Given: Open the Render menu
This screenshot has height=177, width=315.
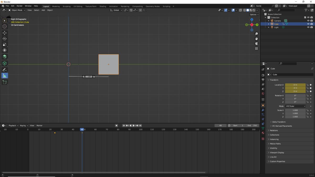Looking at the screenshot, I should click(19, 6).
